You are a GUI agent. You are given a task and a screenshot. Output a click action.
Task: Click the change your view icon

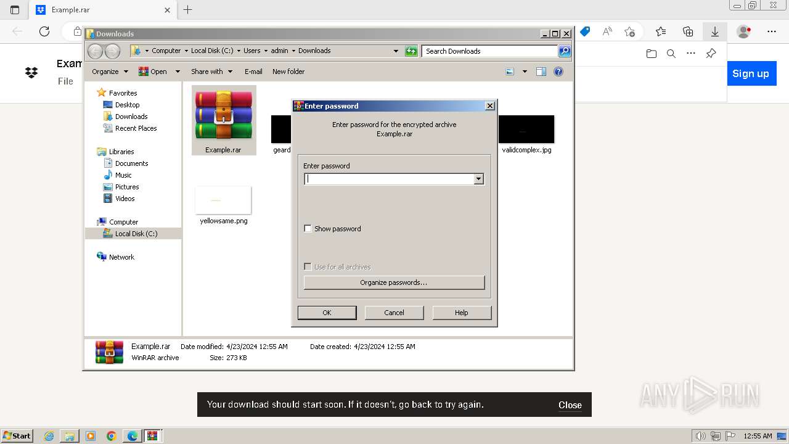tap(510, 72)
